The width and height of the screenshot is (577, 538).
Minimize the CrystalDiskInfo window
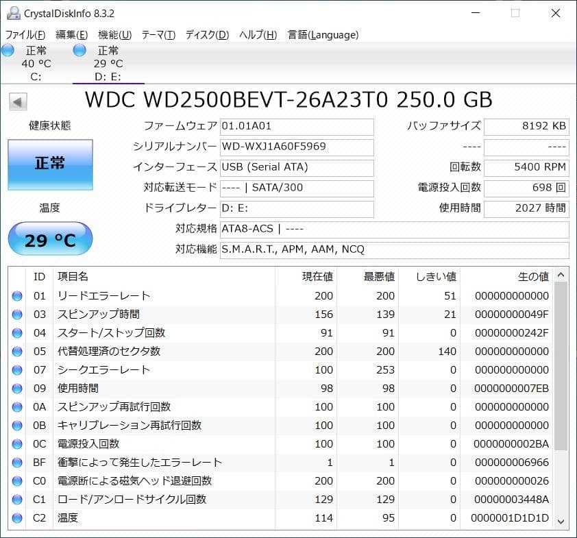pyautogui.click(x=476, y=13)
